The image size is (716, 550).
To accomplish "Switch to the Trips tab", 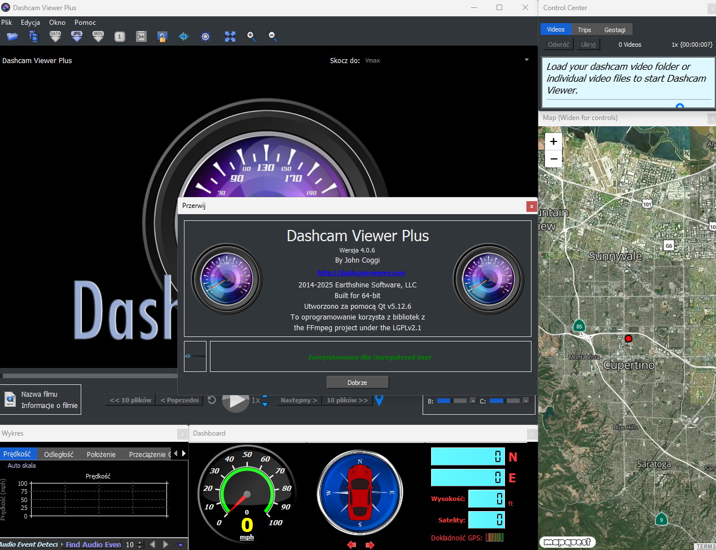I will click(x=585, y=30).
